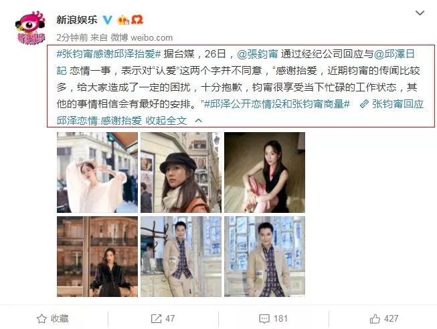Click the orange badge after the crown
This screenshot has height=329, width=437.
click(x=137, y=20)
